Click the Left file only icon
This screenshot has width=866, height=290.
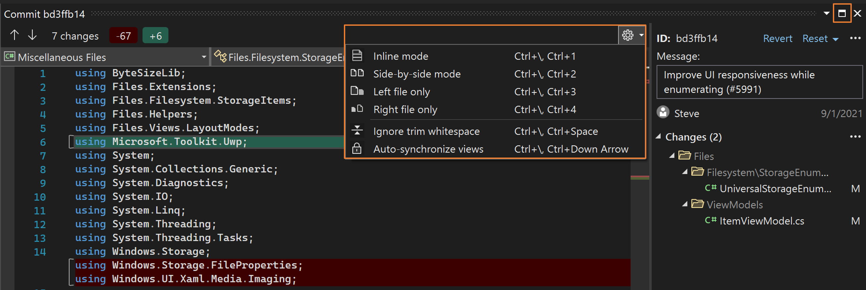(357, 91)
